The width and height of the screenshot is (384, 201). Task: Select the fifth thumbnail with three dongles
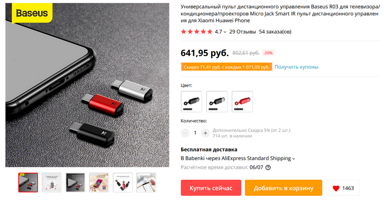(x=123, y=182)
